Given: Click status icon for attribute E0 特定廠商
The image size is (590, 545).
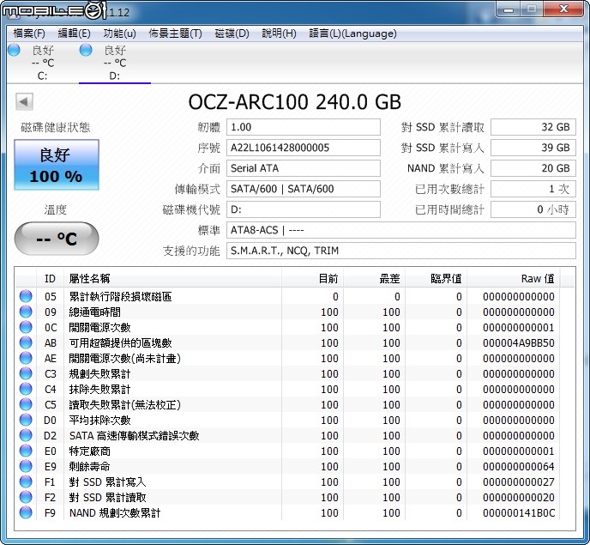Looking at the screenshot, I should [26, 451].
